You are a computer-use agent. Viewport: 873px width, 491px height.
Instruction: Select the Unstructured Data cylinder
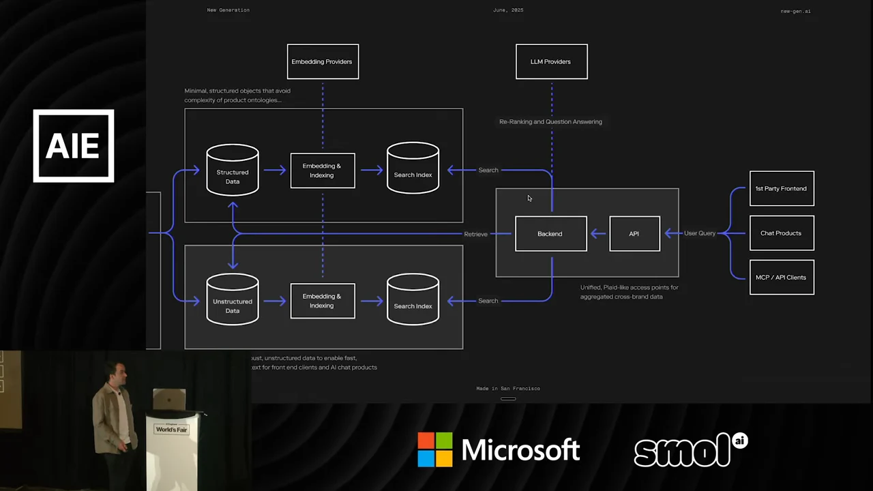pos(233,299)
